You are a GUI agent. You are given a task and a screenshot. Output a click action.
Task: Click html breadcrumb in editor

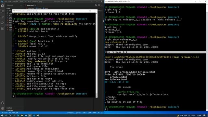[39, 8]
